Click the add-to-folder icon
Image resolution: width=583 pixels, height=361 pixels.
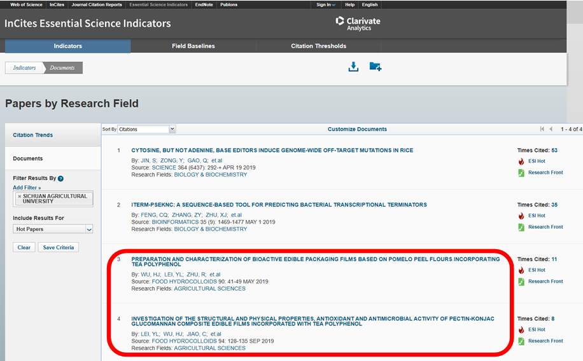tap(375, 67)
